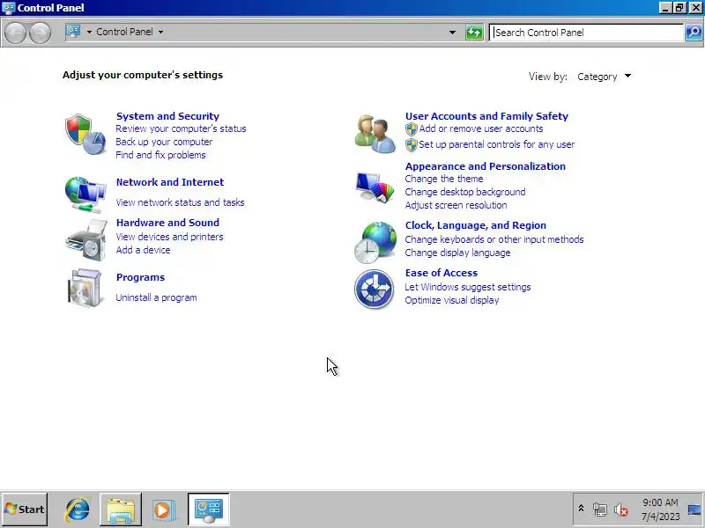
Task: Open System and Security heading link
Action: (x=167, y=116)
